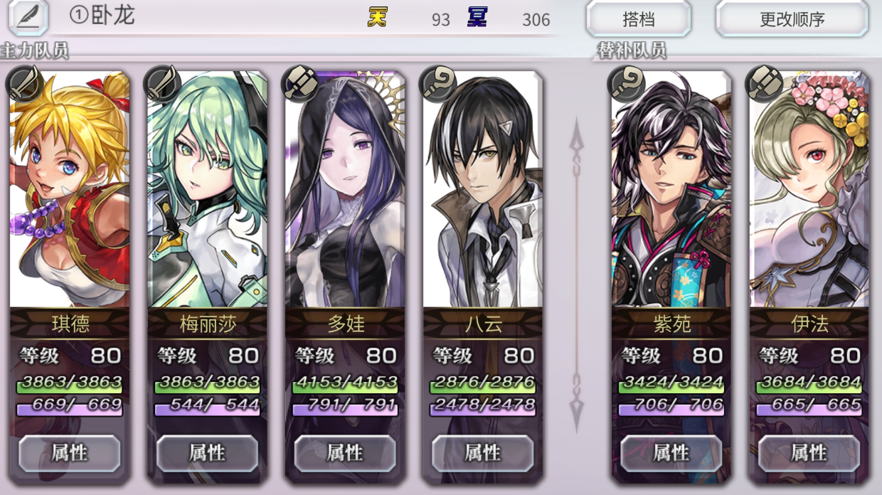The image size is (882, 495).
Task: Select the hammer class icon on 多娃's card
Action: (x=299, y=83)
